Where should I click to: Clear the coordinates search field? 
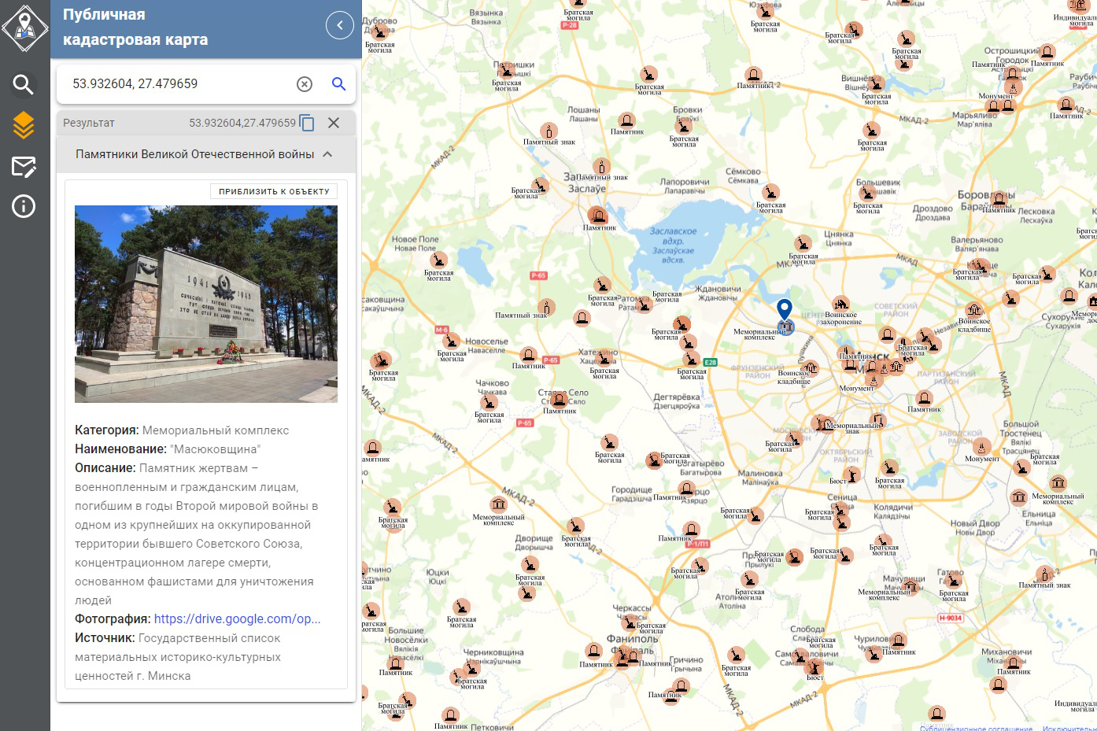(x=305, y=84)
